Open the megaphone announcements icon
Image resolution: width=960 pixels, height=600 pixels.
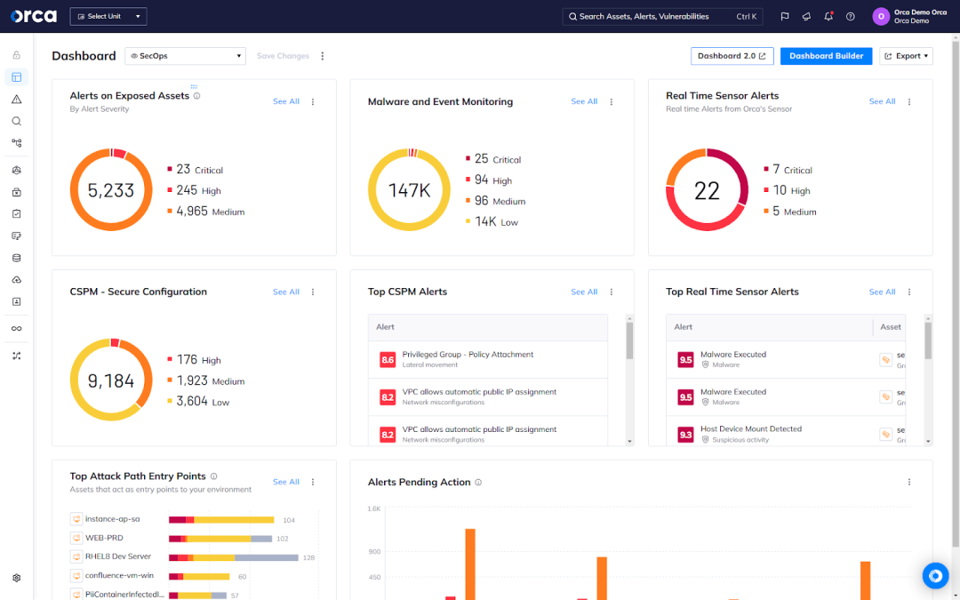tap(806, 16)
